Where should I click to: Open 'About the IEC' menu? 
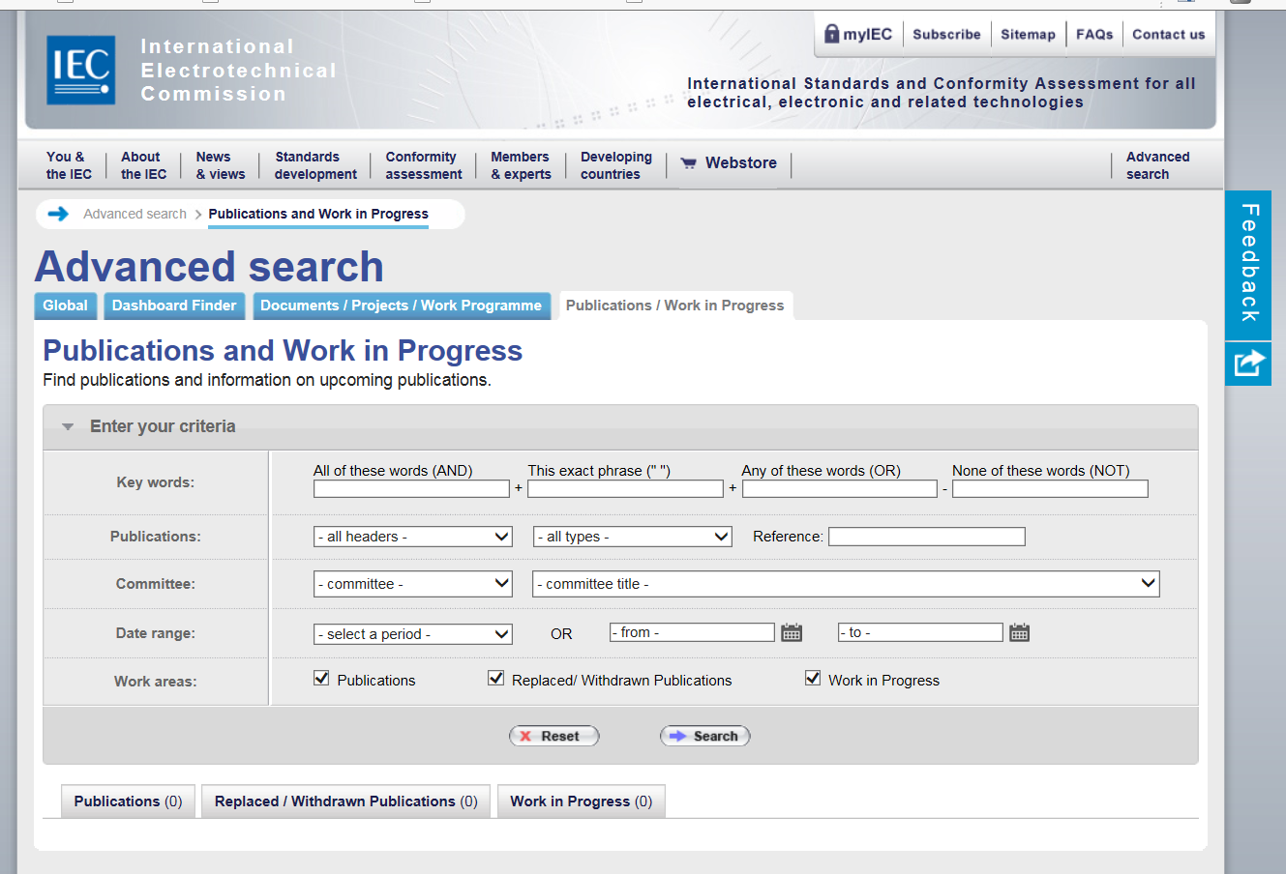point(143,165)
